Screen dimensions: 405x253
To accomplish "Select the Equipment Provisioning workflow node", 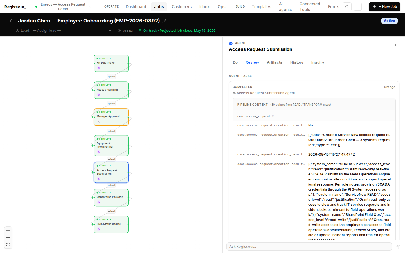I will 111,146.
